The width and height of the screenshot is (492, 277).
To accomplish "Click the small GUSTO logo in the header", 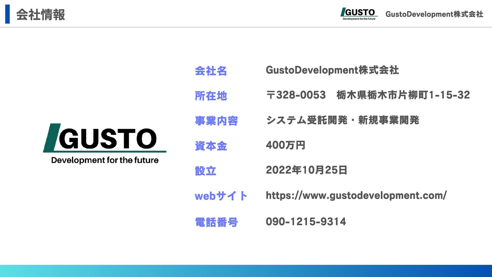I will tap(359, 14).
